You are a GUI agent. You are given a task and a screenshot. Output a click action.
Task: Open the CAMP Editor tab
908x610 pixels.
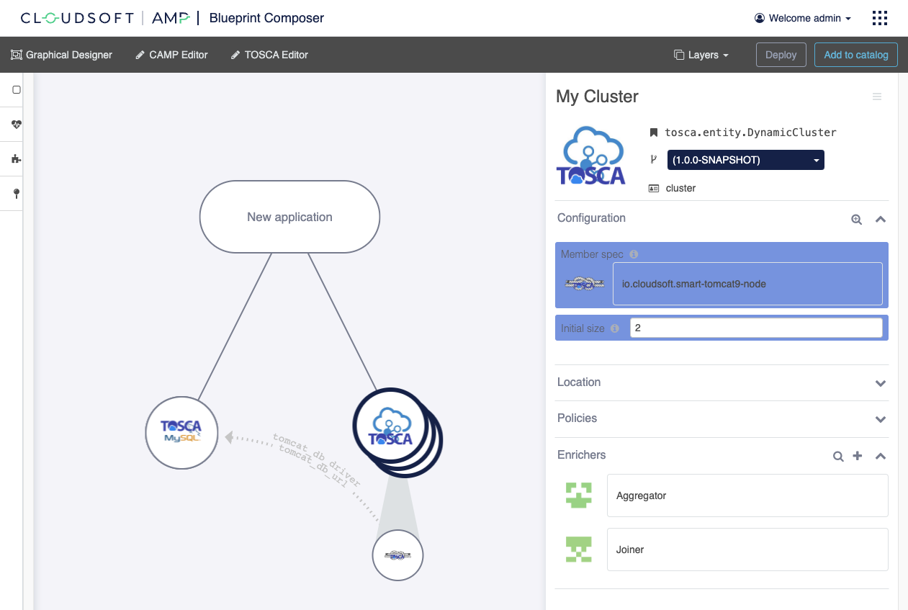click(171, 55)
